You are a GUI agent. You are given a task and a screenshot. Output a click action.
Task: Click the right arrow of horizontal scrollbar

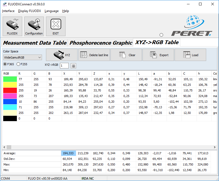click(x=215, y=147)
